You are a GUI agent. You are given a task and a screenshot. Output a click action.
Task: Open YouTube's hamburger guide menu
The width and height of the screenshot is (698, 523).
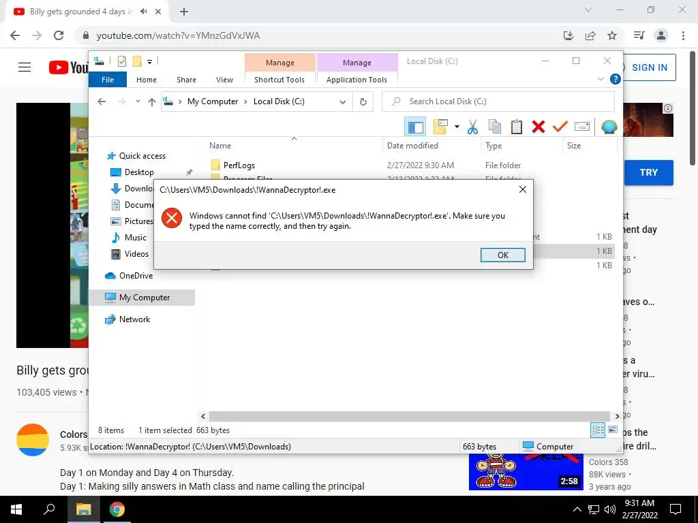(x=25, y=67)
